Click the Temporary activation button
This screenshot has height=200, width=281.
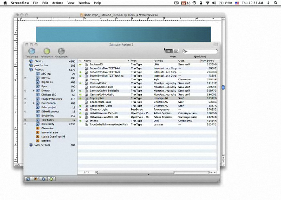pyautogui.click(x=32, y=51)
